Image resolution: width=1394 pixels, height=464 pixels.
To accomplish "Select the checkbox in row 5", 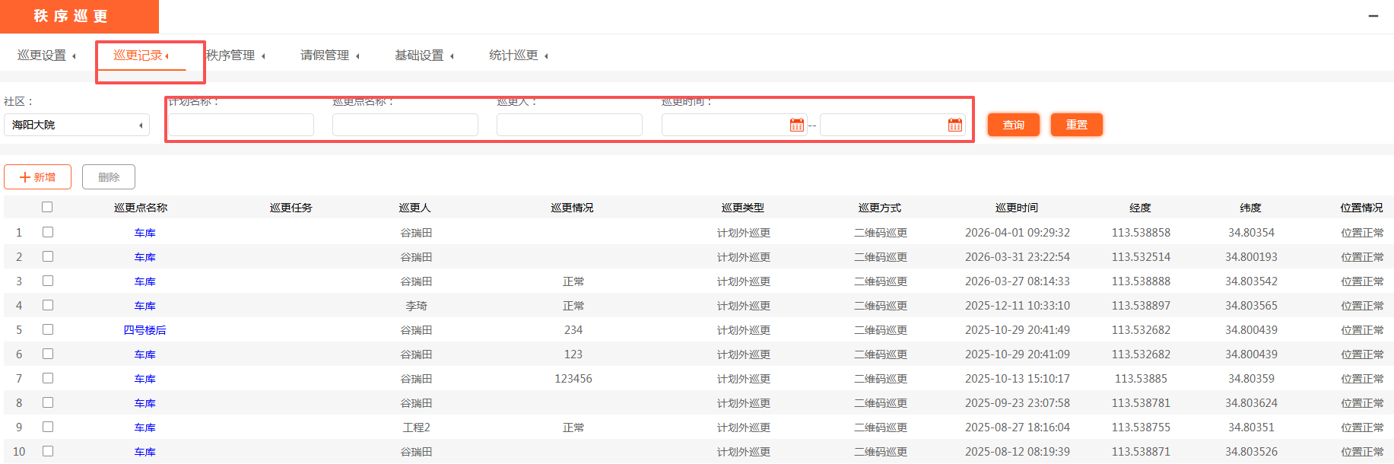I will click(48, 329).
